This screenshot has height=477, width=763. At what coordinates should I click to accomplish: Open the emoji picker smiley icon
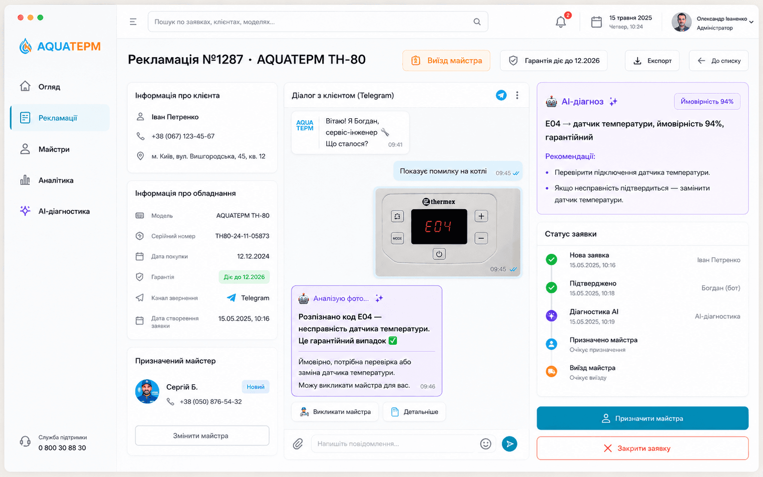pos(486,444)
